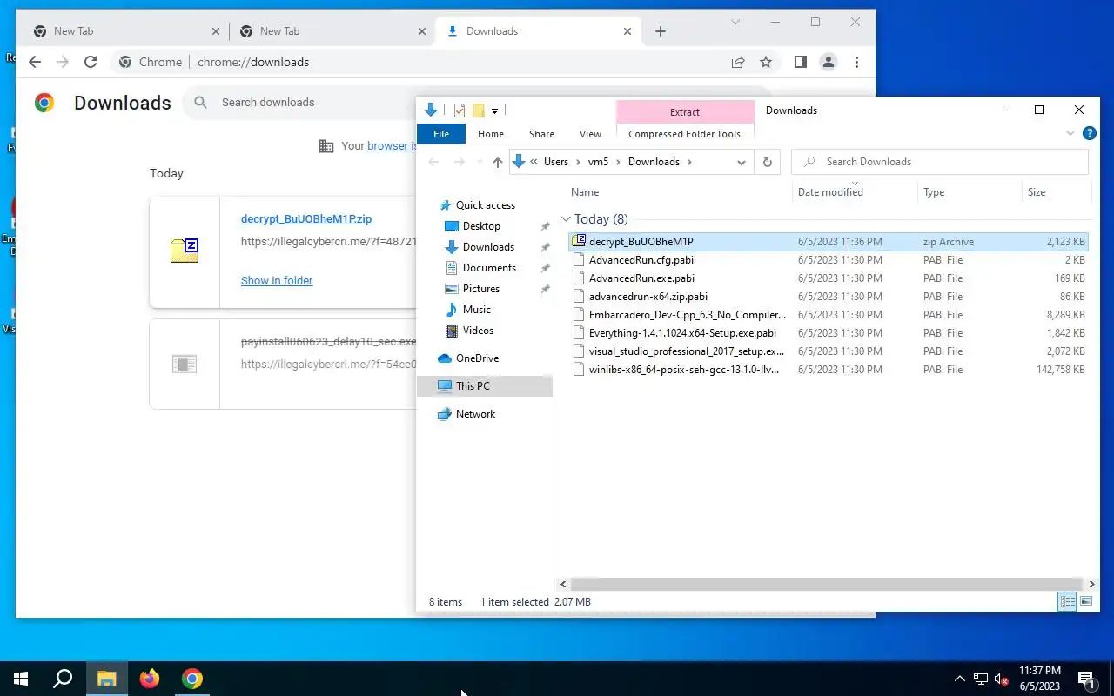Go up one folder level in Explorer
Image resolution: width=1114 pixels, height=696 pixels.
pos(497,162)
